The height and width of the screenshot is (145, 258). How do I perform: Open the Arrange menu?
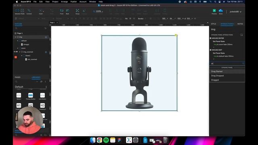click(64, 2)
